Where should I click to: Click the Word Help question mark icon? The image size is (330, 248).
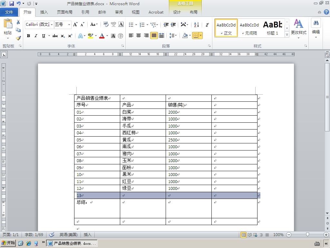coord(326,12)
